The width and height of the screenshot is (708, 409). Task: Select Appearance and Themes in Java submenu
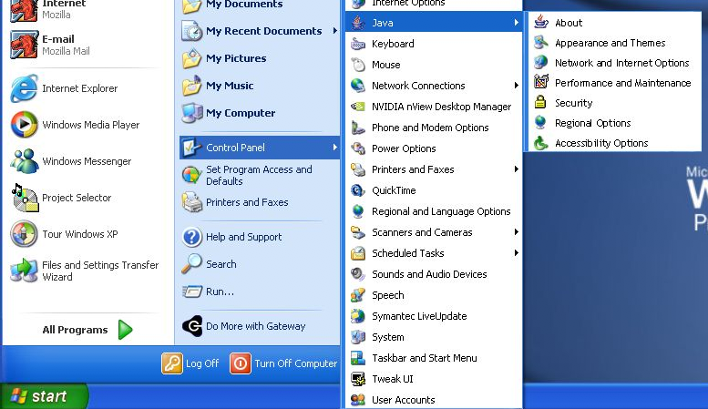(x=614, y=43)
